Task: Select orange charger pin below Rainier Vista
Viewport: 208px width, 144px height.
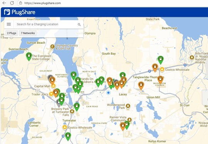Action: 123,126
